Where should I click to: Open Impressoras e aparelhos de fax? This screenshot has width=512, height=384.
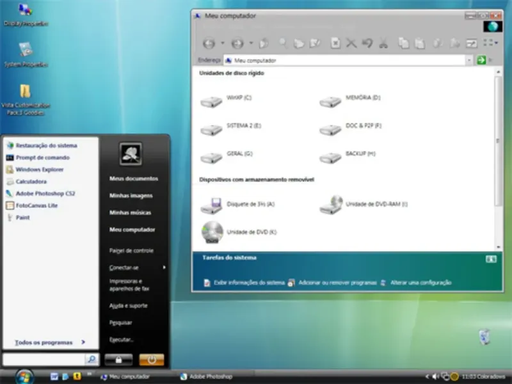[x=129, y=285]
